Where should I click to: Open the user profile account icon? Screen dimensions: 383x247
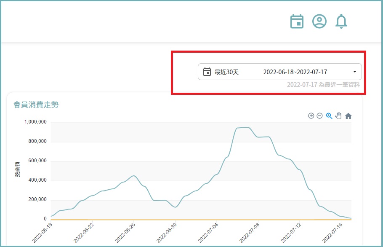coord(319,21)
